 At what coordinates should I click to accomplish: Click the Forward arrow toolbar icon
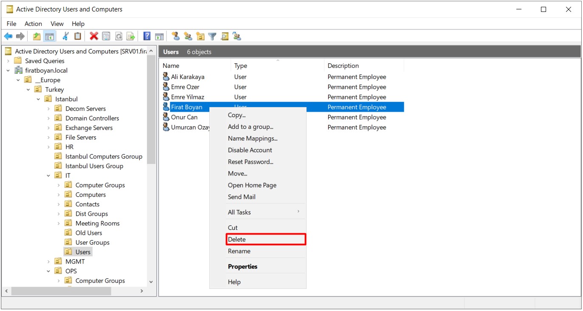click(20, 37)
